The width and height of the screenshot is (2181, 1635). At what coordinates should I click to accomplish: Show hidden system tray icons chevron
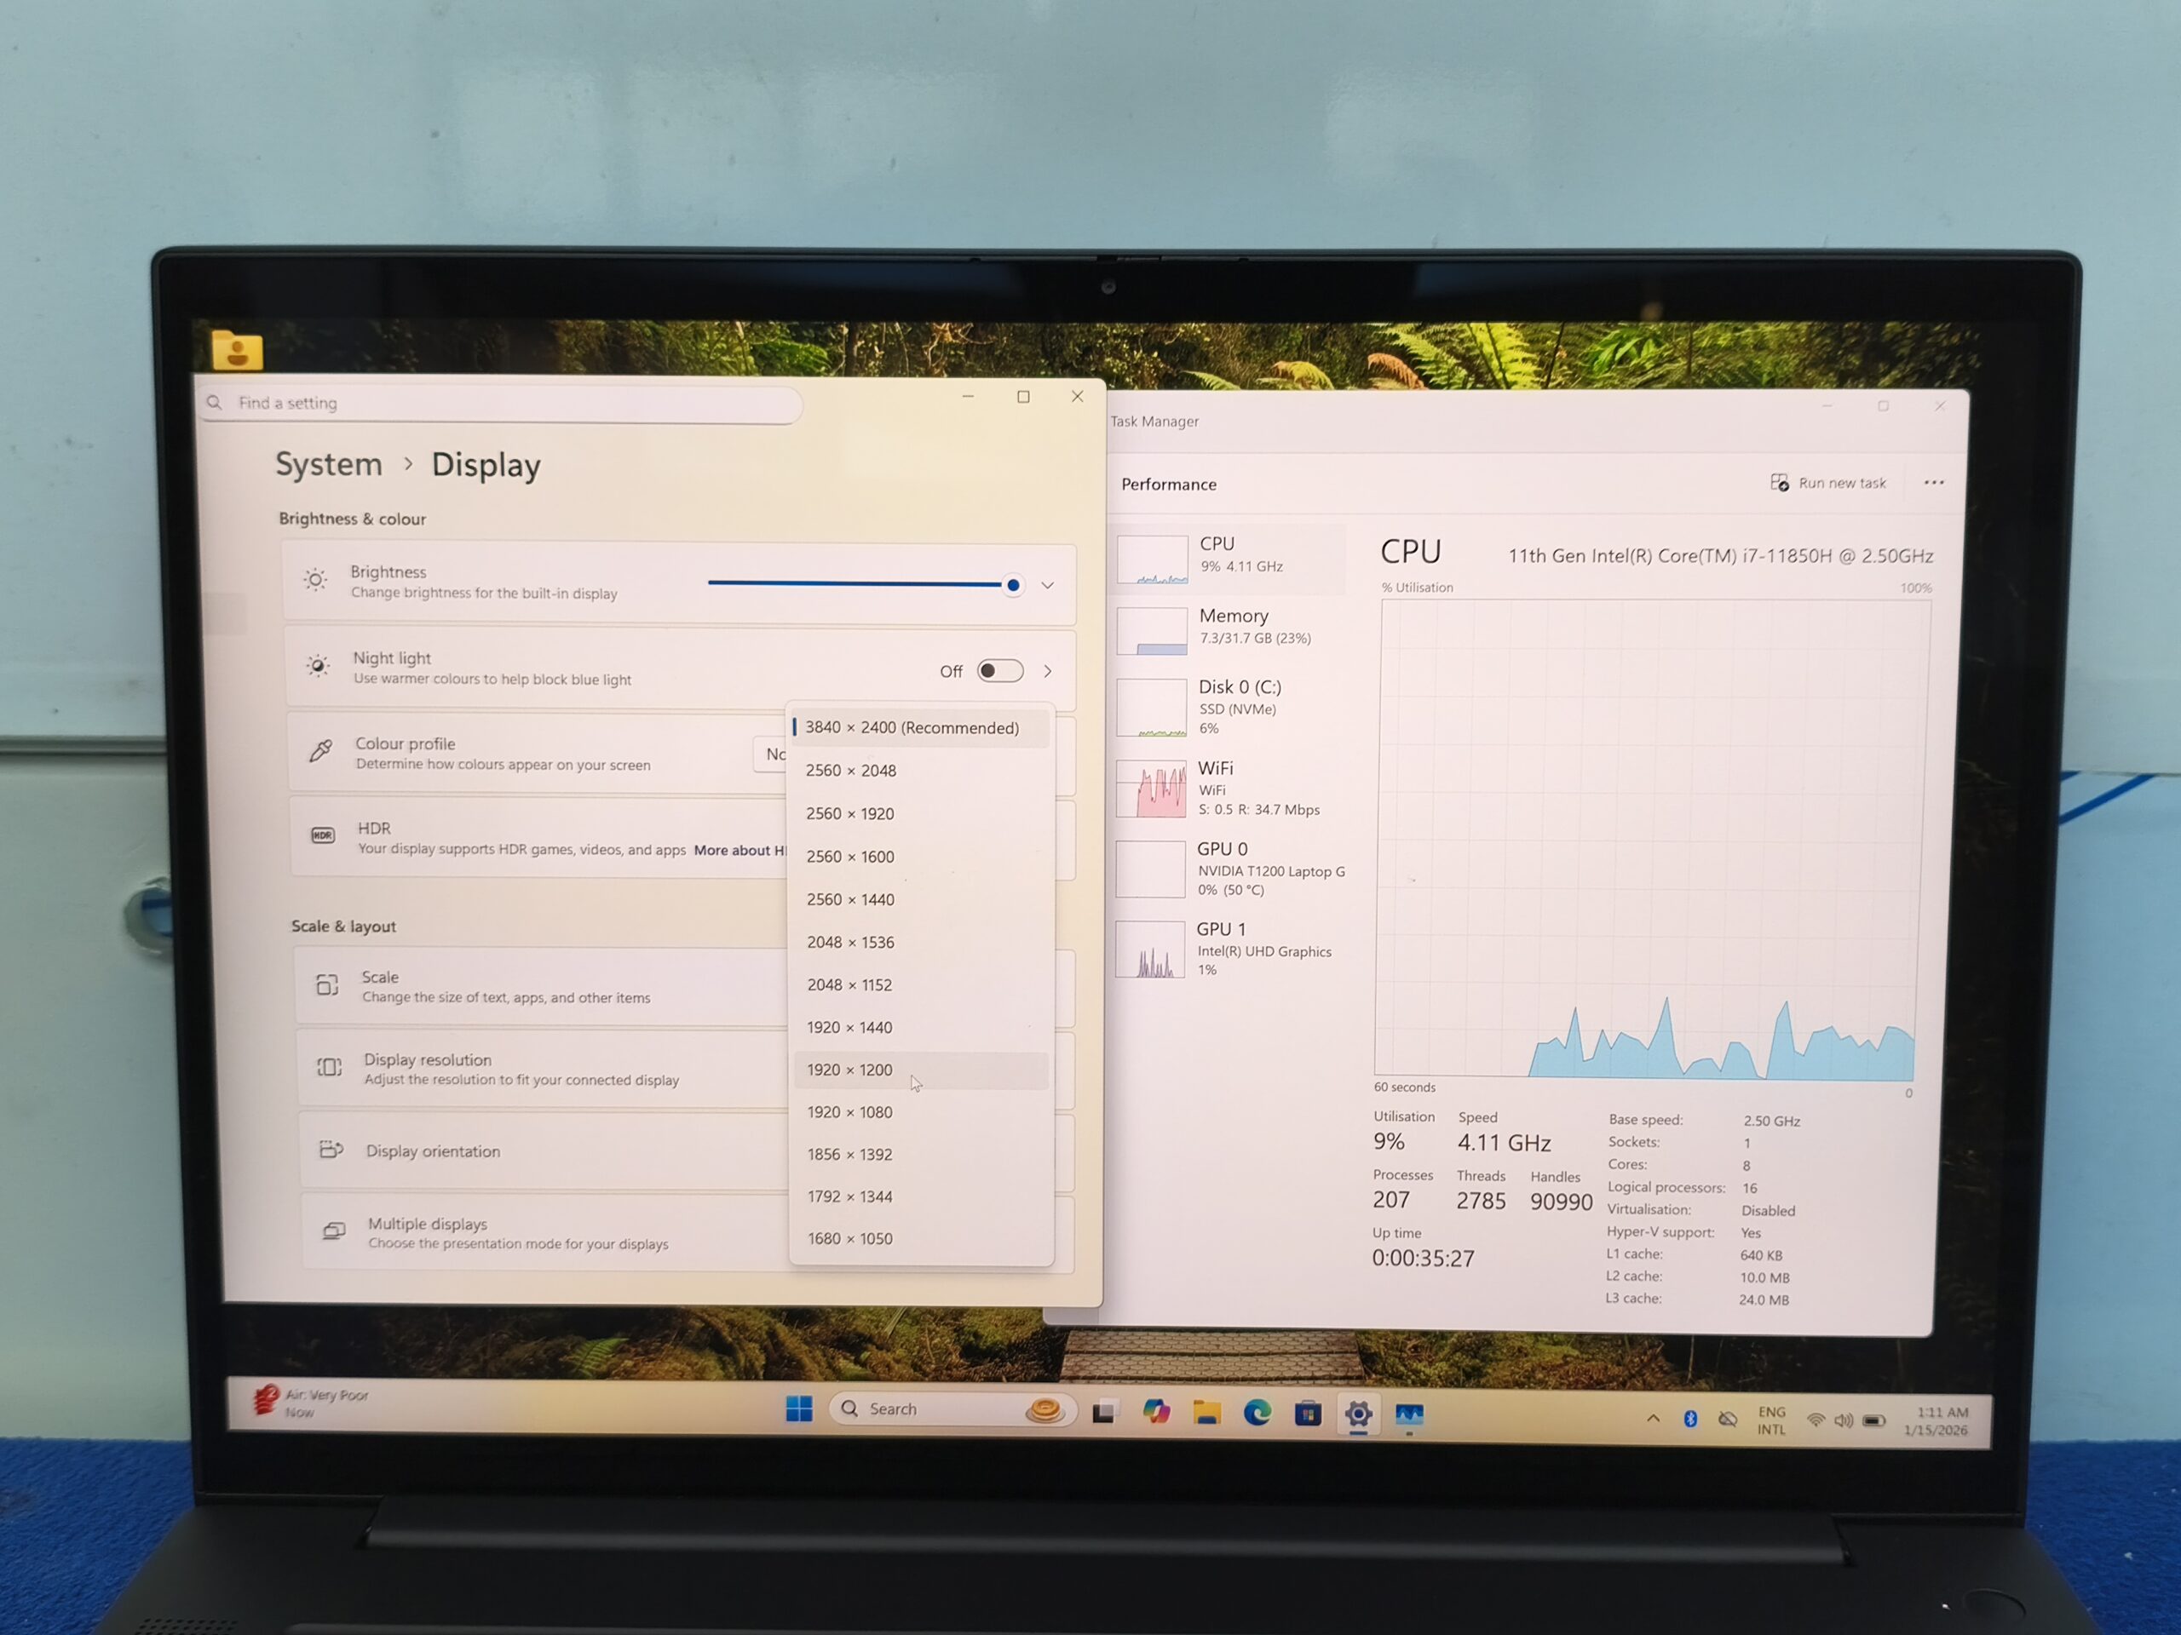pyautogui.click(x=1654, y=1418)
